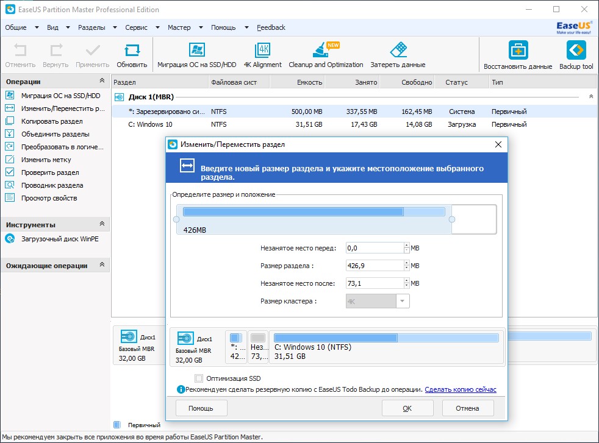
Task: Choose the Изменить метку operation
Action: (46, 160)
